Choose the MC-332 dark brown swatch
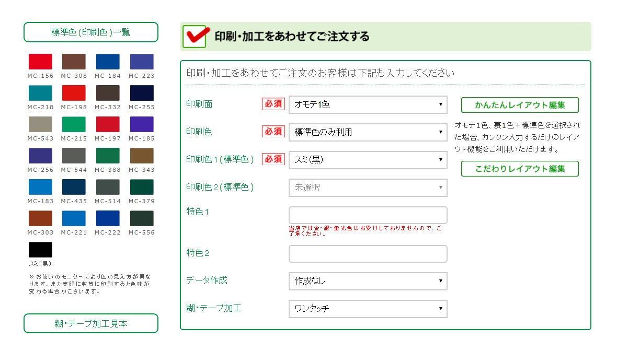This screenshot has width=617, height=363. (108, 93)
